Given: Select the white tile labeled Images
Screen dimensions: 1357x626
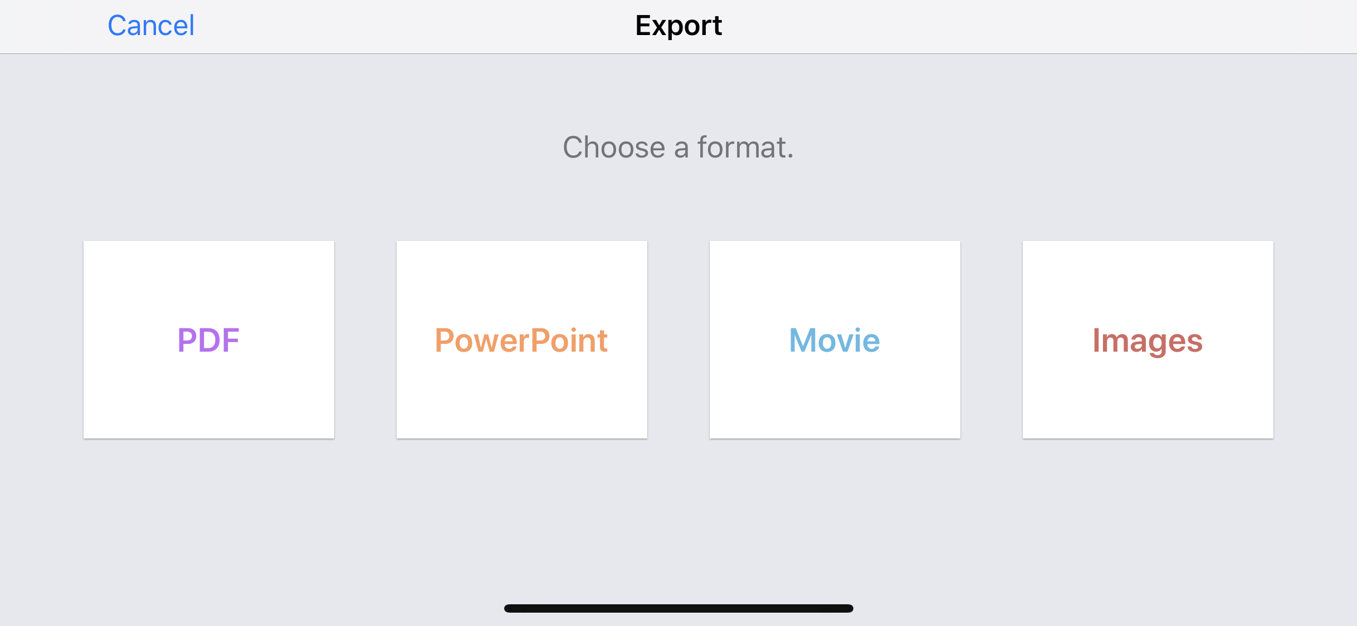Looking at the screenshot, I should pos(1148,339).
